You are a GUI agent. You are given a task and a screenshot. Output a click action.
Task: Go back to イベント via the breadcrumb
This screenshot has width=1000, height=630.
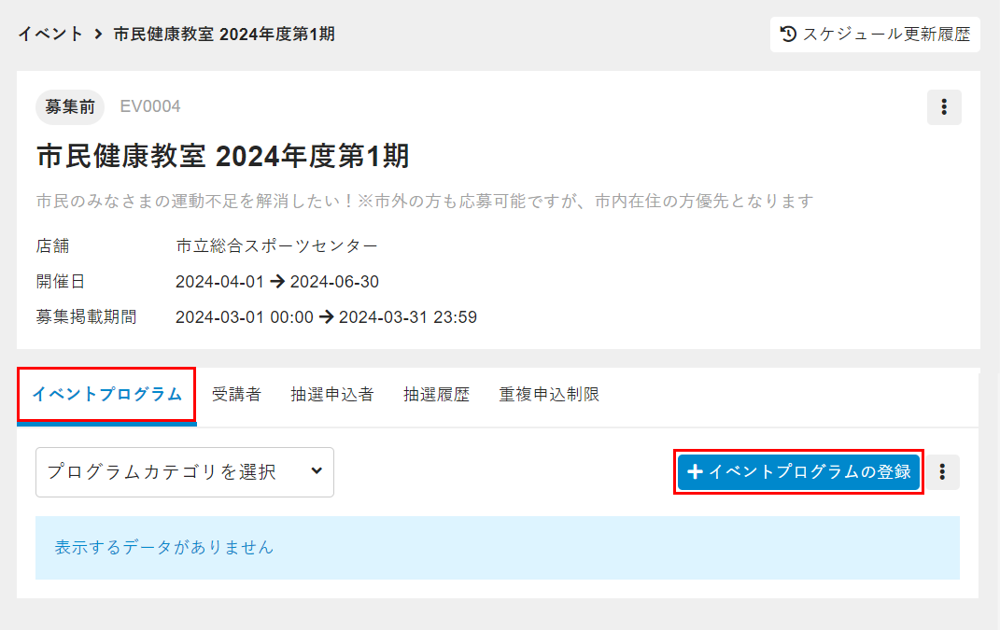pyautogui.click(x=50, y=35)
